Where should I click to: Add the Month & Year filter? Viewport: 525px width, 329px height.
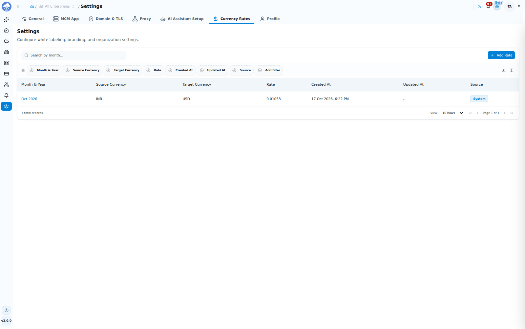coord(44,70)
